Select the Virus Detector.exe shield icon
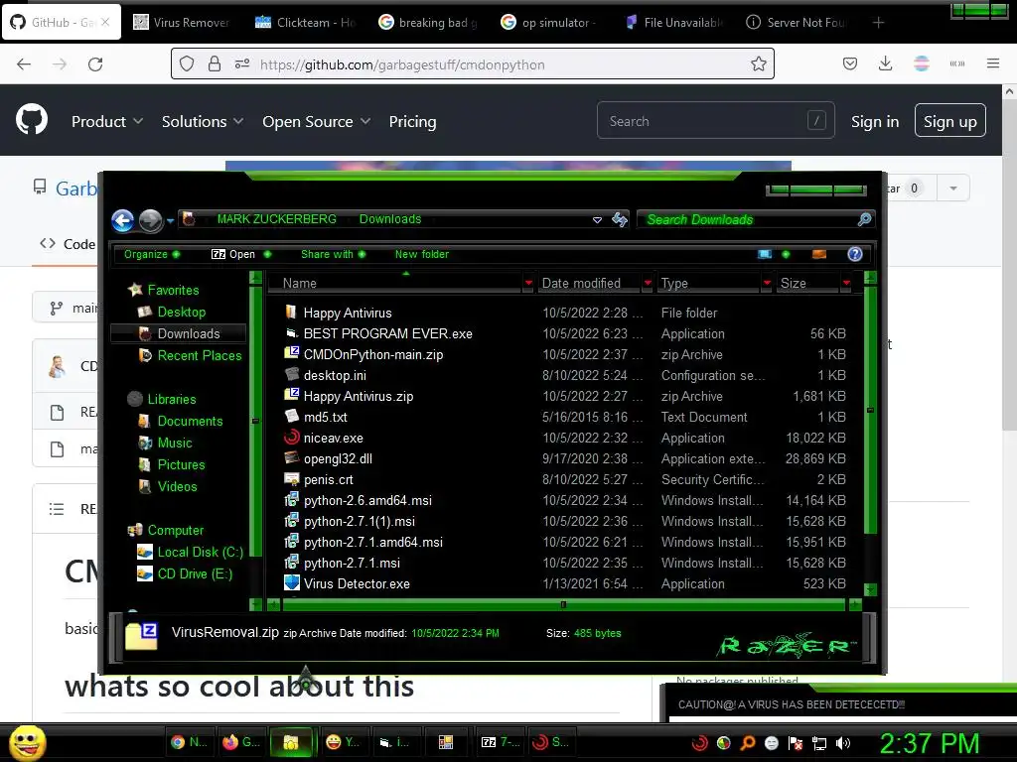Viewport: 1017px width, 762px height. click(292, 583)
